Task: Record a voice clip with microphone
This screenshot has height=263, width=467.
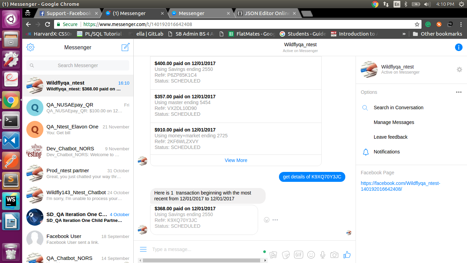Action: coord(322,255)
